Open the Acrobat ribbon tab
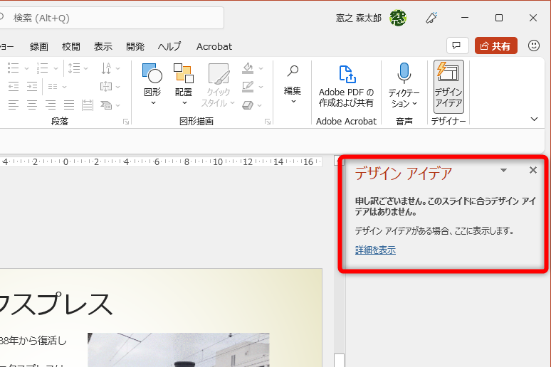The width and height of the screenshot is (551, 367). point(214,46)
